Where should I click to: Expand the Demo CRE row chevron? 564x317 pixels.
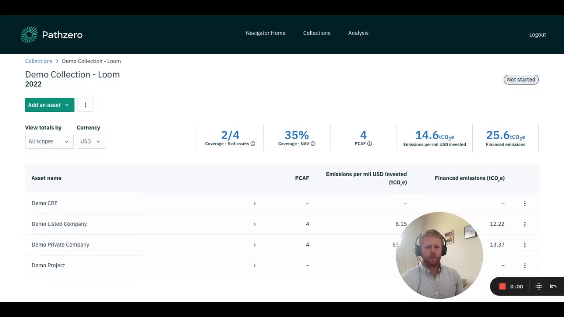tap(255, 203)
